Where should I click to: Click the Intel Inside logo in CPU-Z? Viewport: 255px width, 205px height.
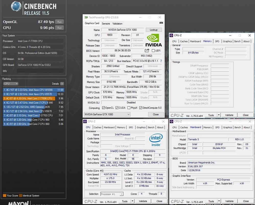155,140
